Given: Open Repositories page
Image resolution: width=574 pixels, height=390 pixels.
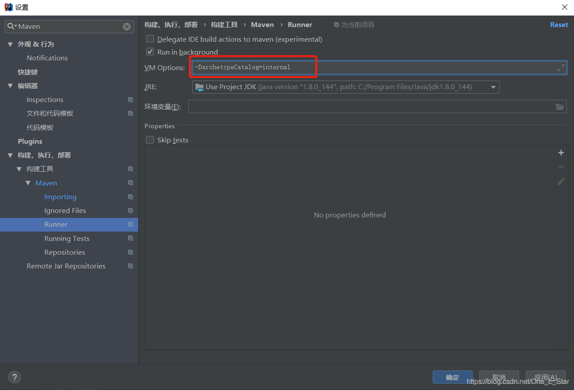Looking at the screenshot, I should coord(65,252).
